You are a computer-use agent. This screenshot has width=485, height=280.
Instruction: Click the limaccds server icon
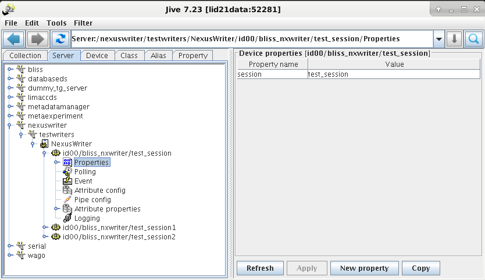pos(21,98)
